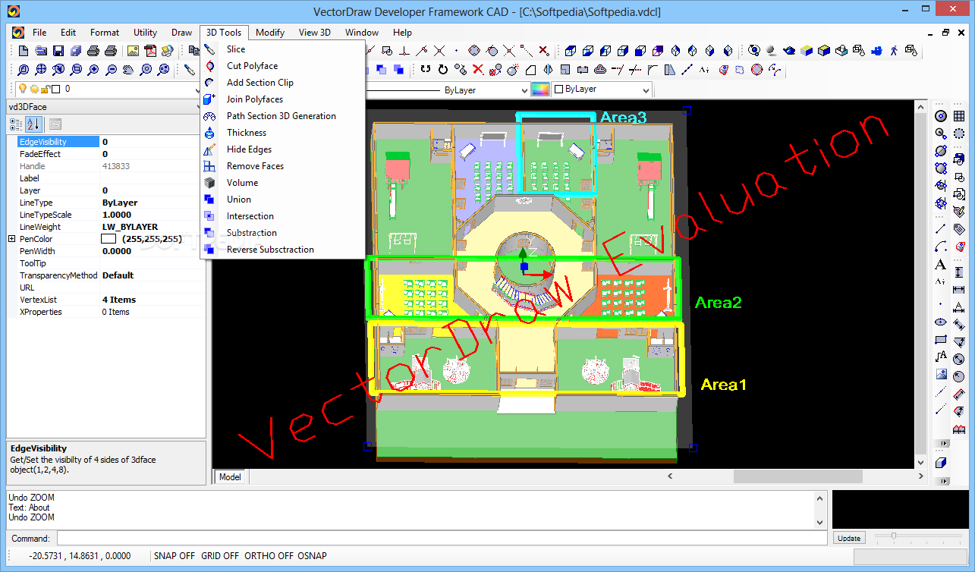Expand the right toolbar overflow arrow above 3D box
The height and width of the screenshot is (572, 975).
(x=944, y=443)
